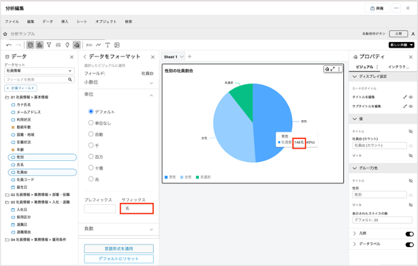The image size is (418, 266).
Task: Close the データをフォーマット panel
Action: [152, 57]
